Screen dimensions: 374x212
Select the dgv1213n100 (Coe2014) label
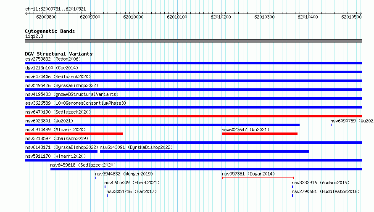point(52,68)
